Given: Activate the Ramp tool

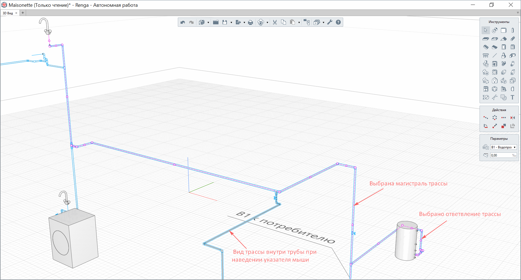Looking at the screenshot, I should click(495, 47).
